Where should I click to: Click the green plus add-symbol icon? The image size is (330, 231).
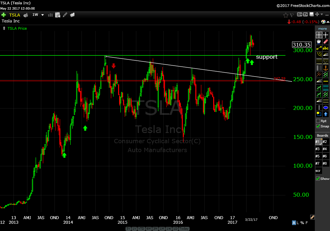[x=4, y=15]
